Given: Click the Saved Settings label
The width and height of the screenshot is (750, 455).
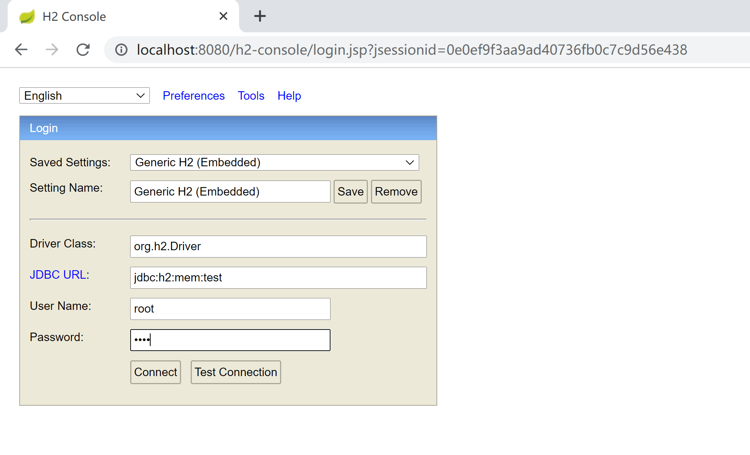Looking at the screenshot, I should point(70,162).
